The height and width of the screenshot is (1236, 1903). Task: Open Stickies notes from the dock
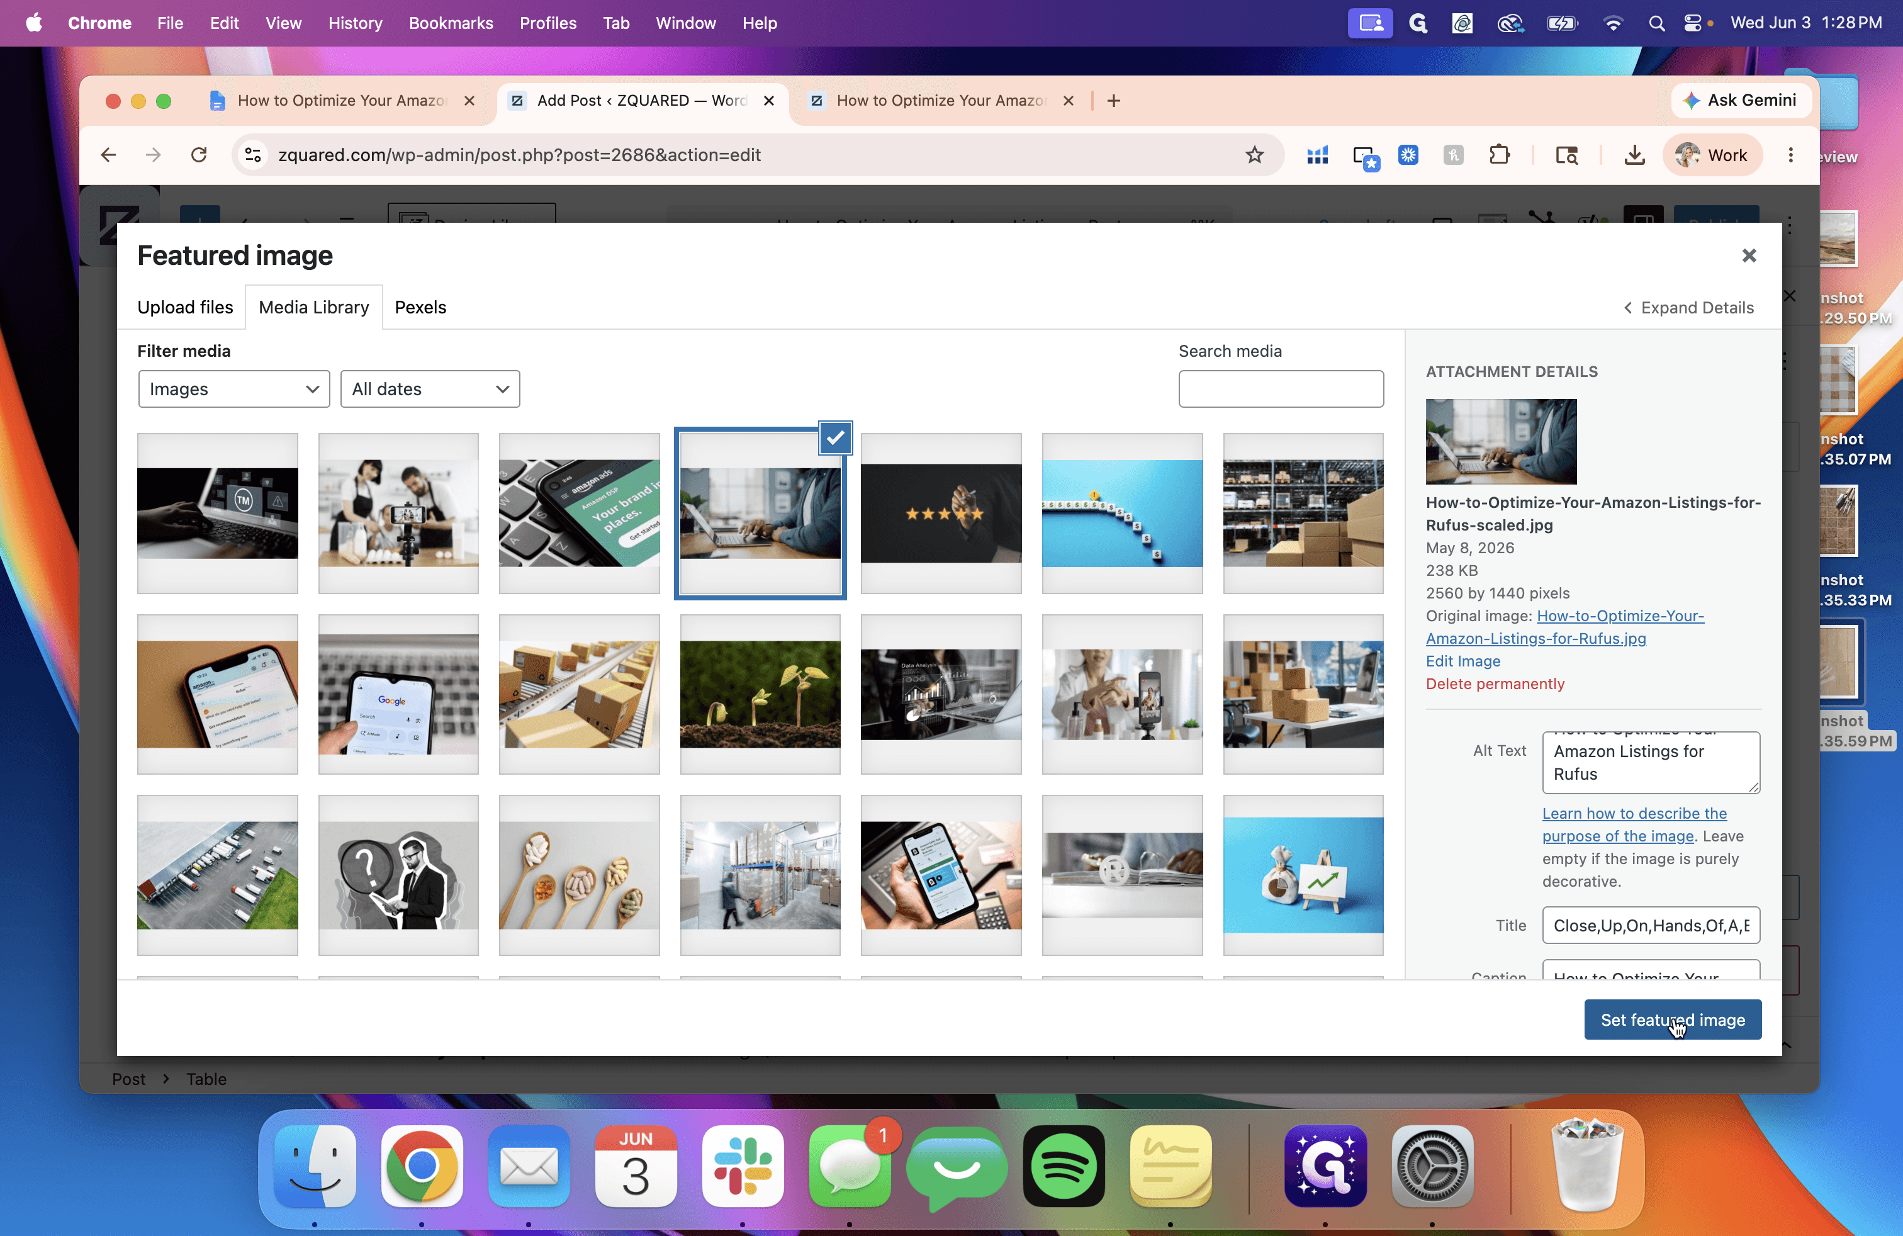click(x=1170, y=1166)
